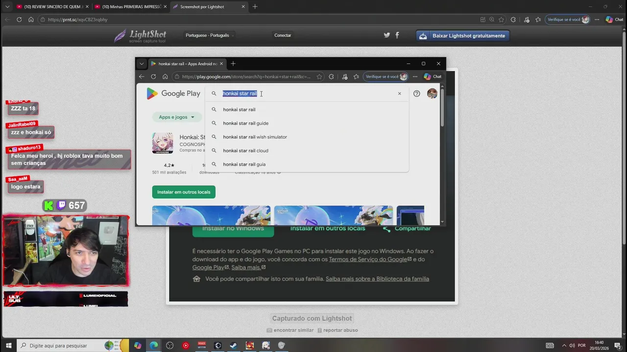627x352 pixels.
Task: Open the Google Play help question-mark icon
Action: click(x=416, y=93)
